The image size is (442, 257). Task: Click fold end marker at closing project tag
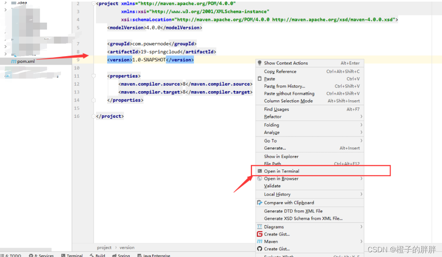click(x=94, y=116)
